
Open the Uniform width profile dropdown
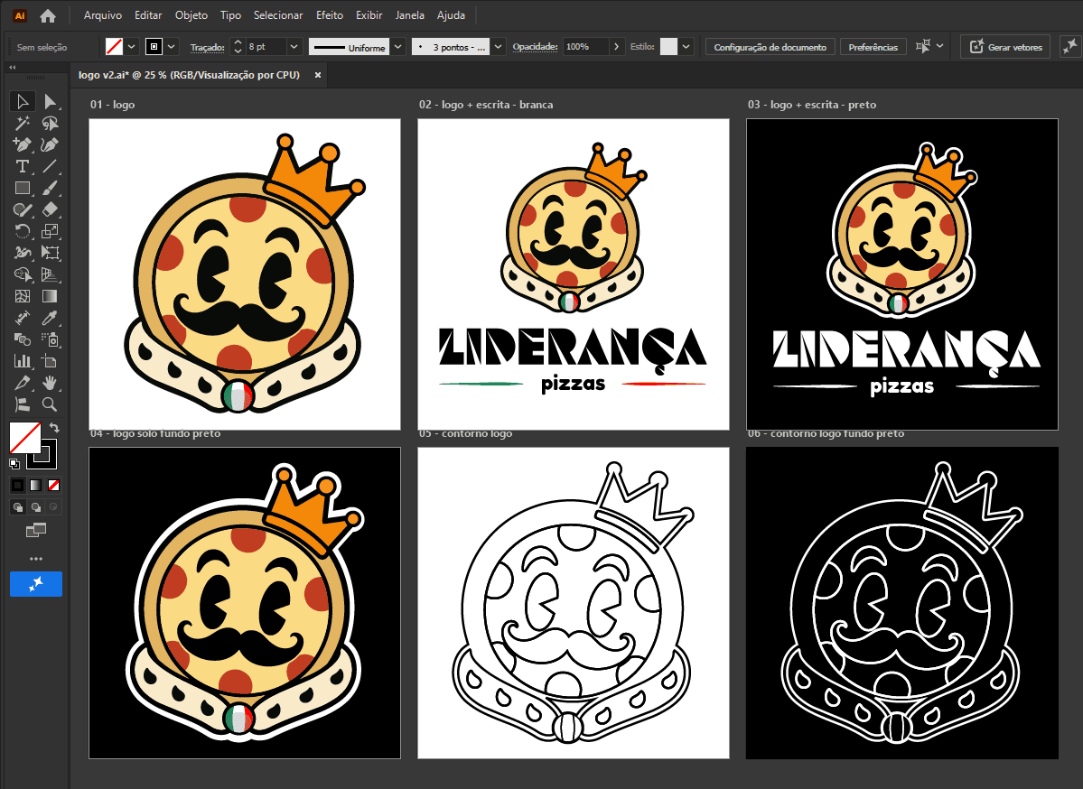tap(398, 47)
